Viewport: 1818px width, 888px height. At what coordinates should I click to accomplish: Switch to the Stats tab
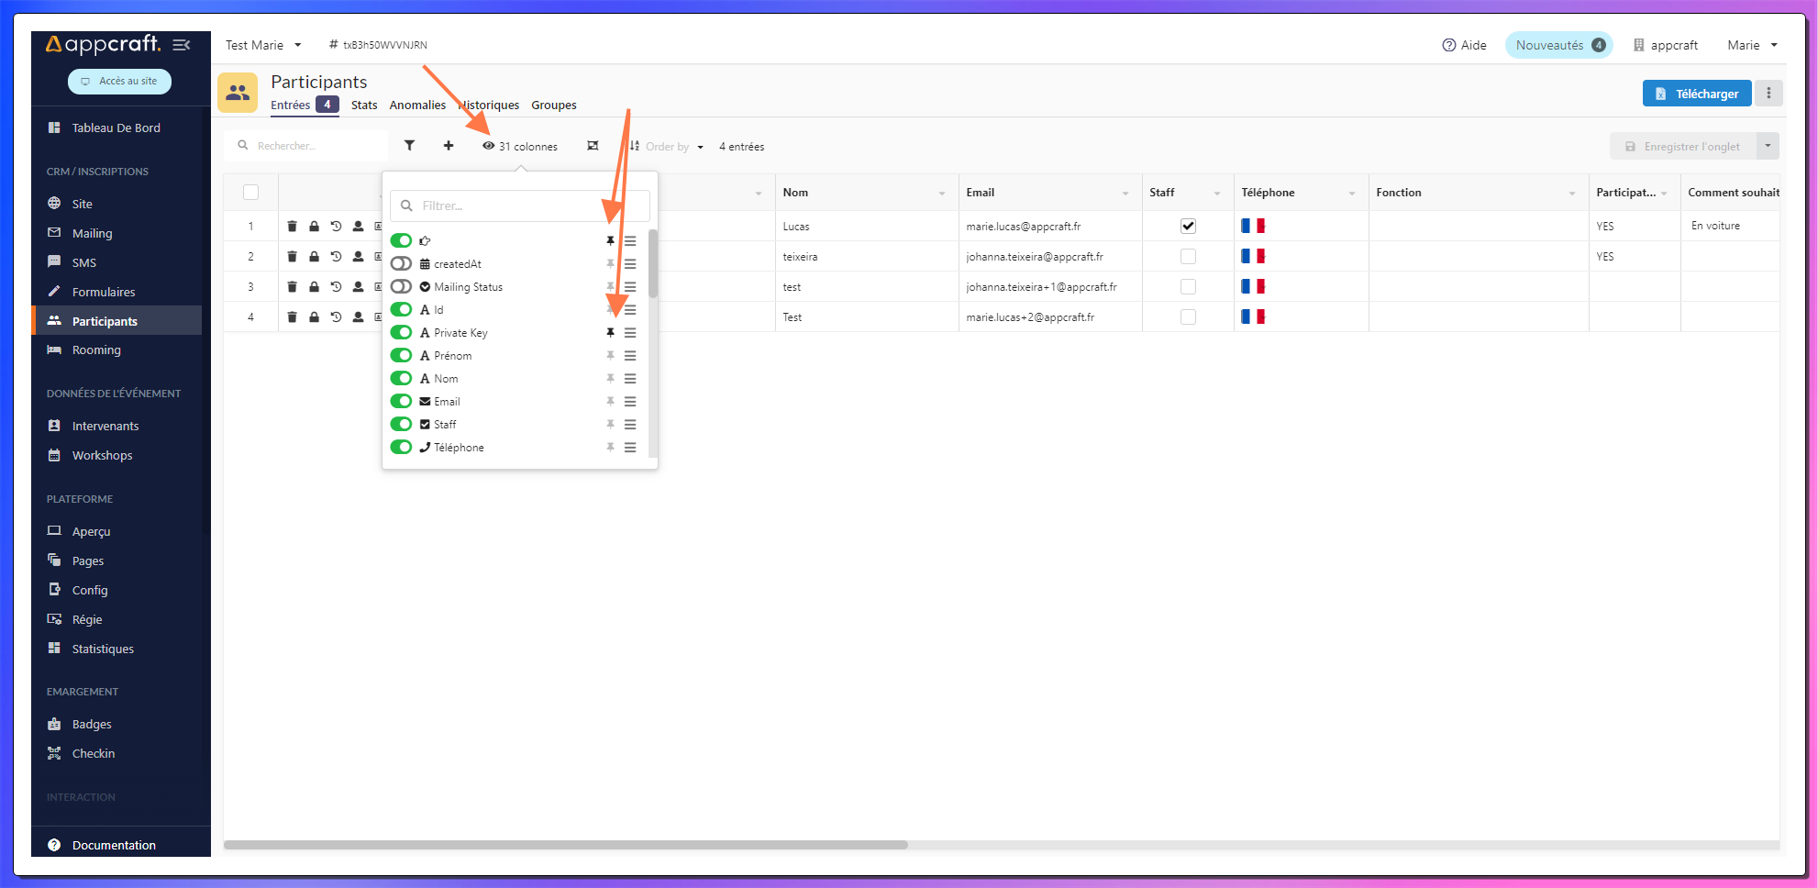coord(364,105)
